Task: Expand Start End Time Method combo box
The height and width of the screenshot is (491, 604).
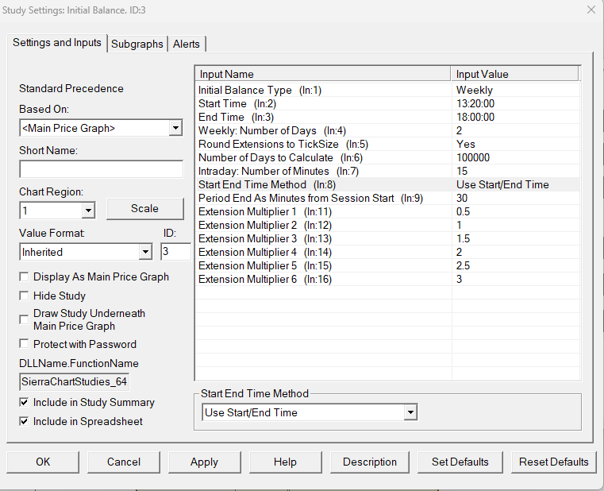Action: pos(410,412)
